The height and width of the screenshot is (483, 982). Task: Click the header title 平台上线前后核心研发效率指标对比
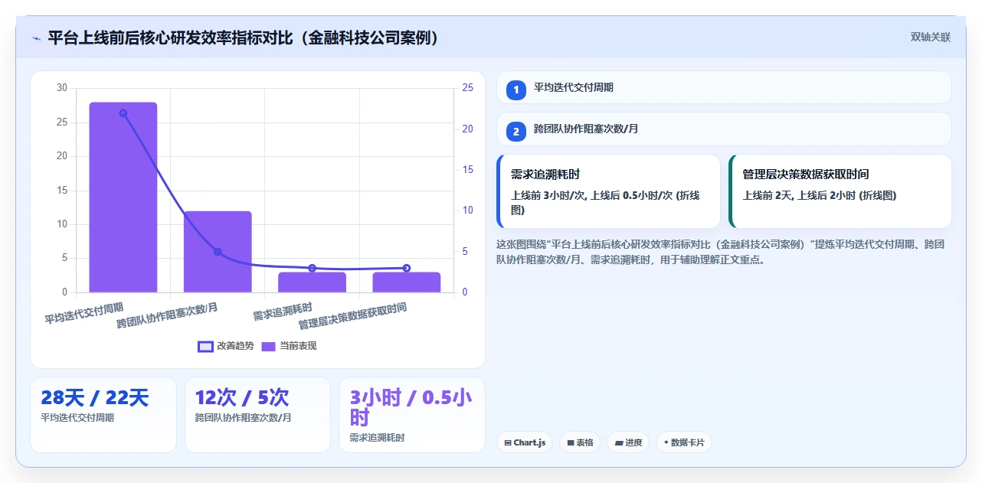coord(245,38)
